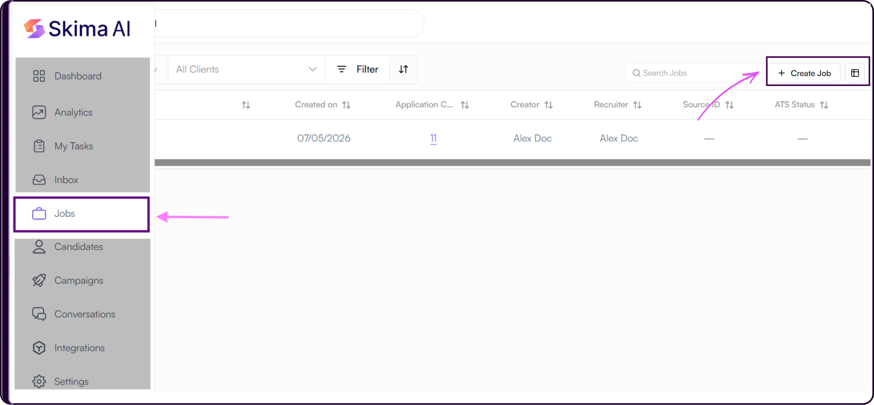Go to My Tasks

click(82, 146)
